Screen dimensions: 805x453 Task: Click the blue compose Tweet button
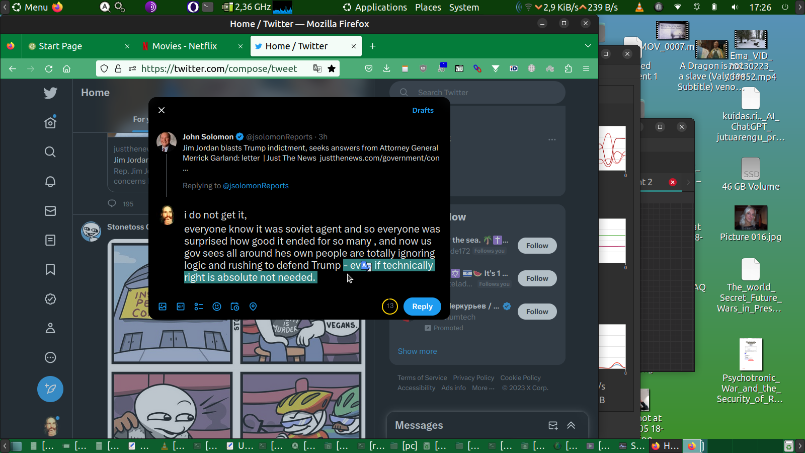tap(50, 389)
